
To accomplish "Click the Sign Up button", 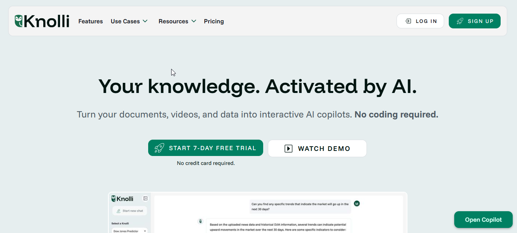I will [475, 21].
